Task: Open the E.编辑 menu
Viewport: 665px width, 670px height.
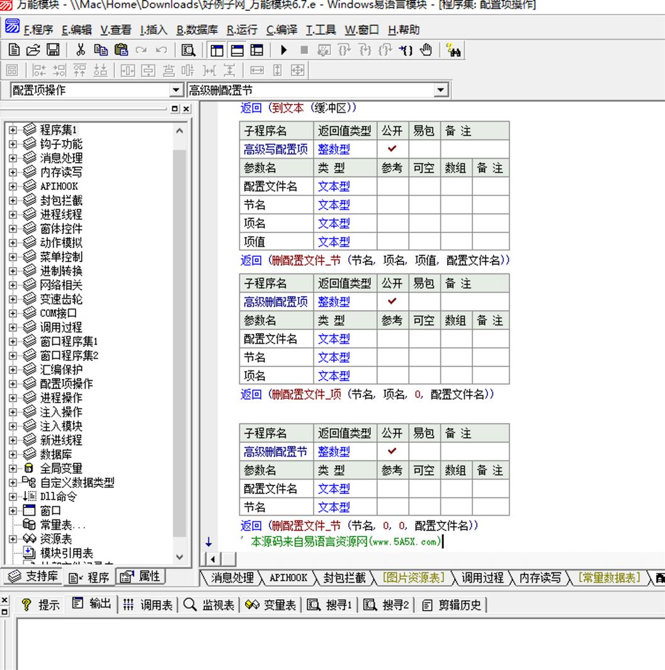Action: [77, 30]
